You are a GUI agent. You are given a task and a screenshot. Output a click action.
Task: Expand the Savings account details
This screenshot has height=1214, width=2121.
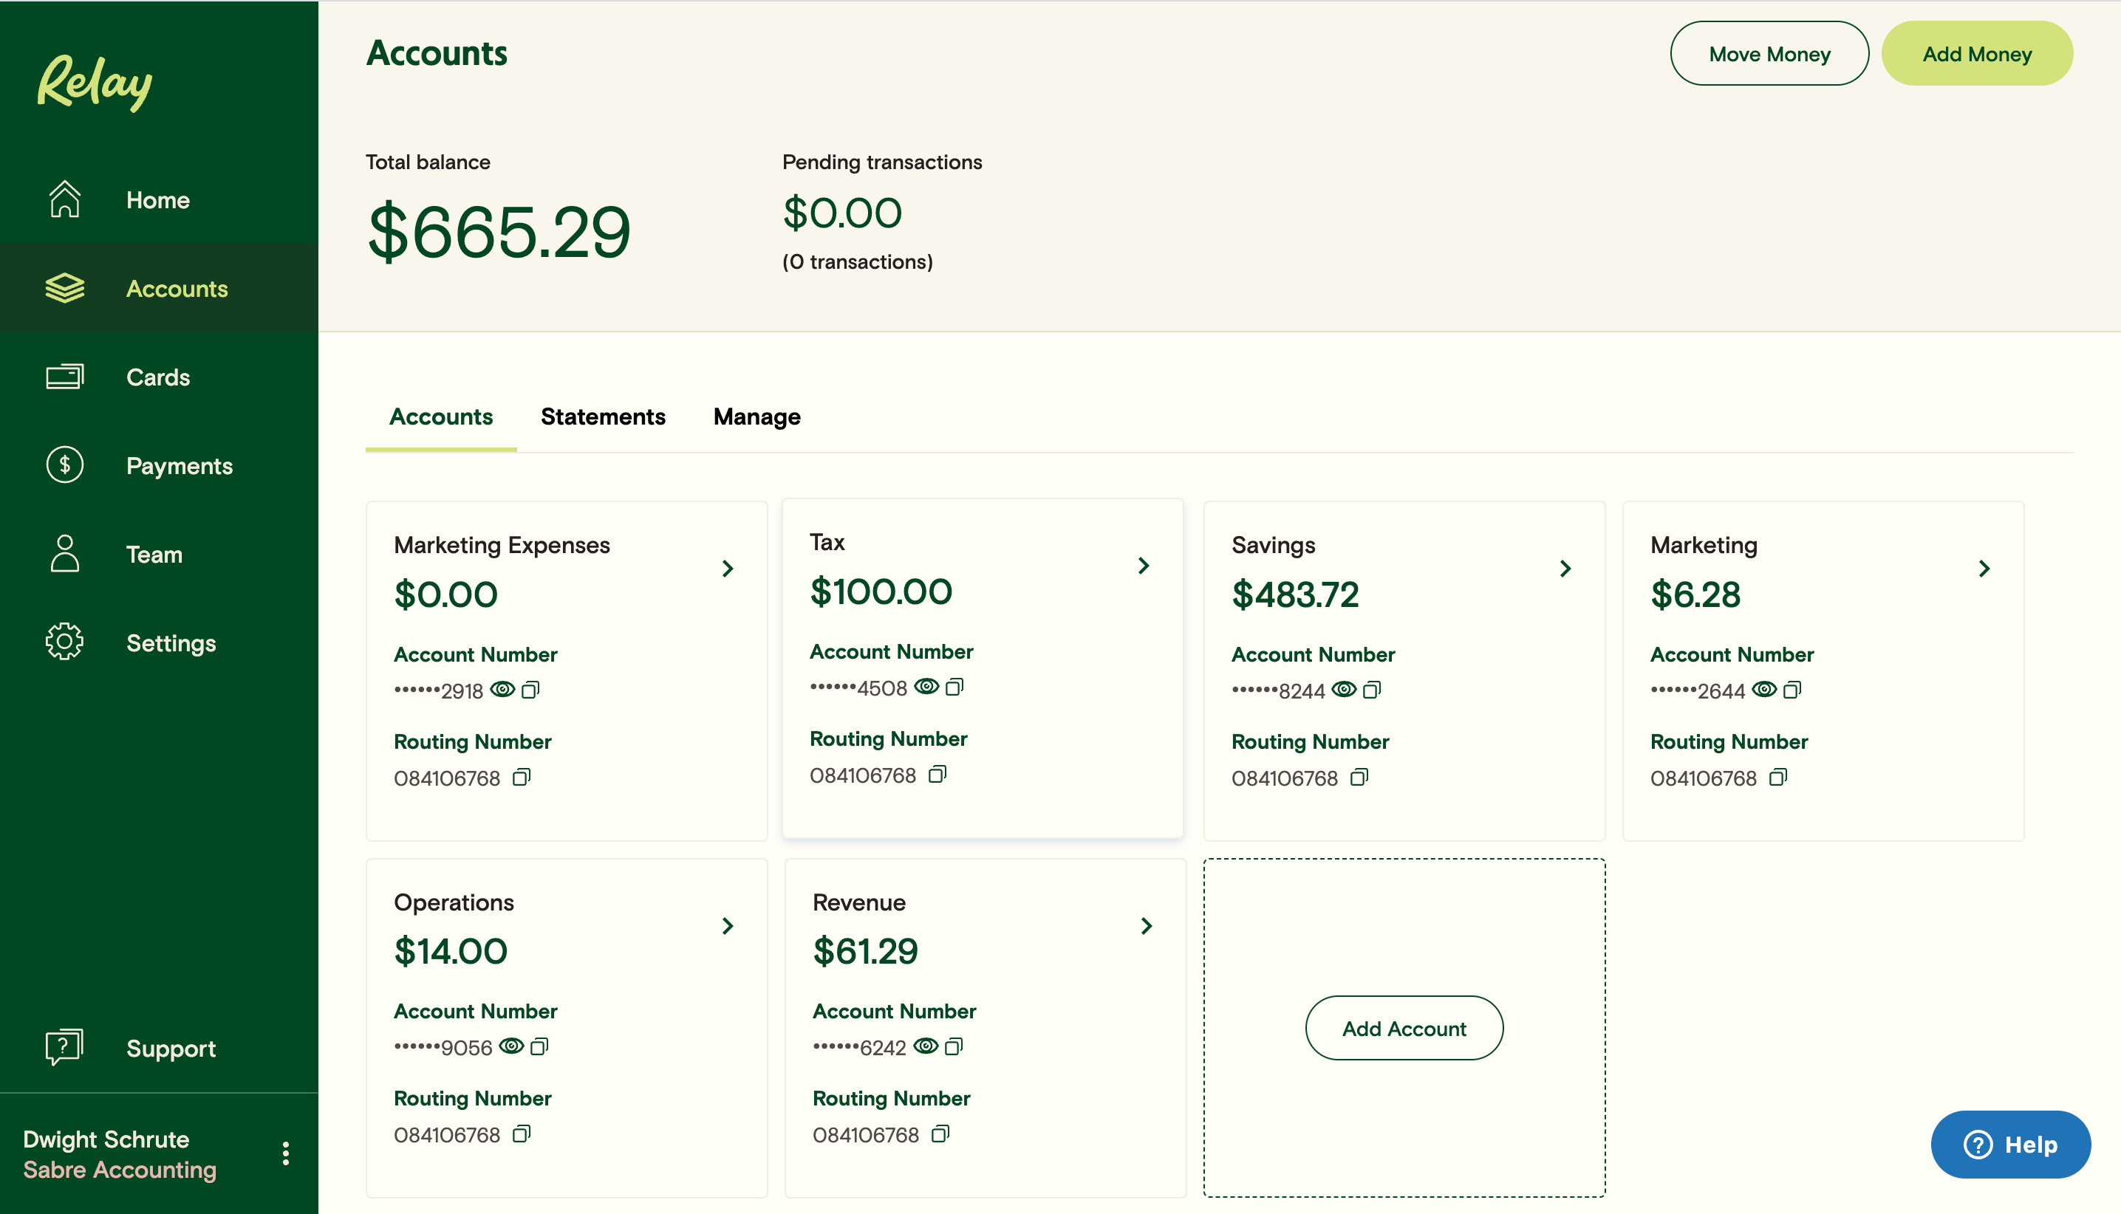click(x=1565, y=568)
